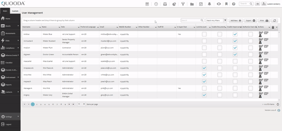The image size is (282, 131).
Task: Click Logout in sidebar
Action: coord(10,124)
